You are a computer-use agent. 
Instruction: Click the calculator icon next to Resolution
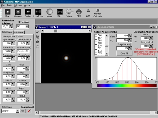11,26
